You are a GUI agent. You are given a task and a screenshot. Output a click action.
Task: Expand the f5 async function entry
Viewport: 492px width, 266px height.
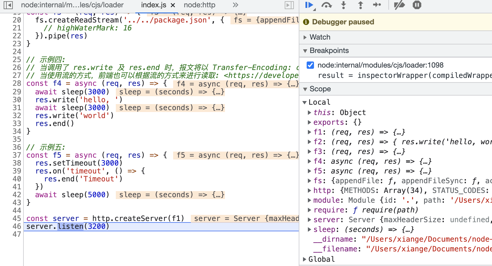tap(309, 171)
